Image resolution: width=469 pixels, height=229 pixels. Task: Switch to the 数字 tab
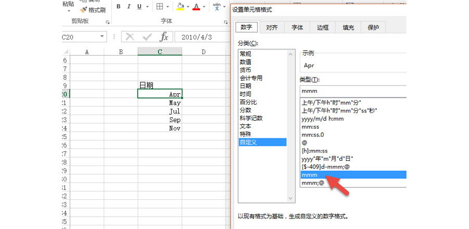click(247, 27)
